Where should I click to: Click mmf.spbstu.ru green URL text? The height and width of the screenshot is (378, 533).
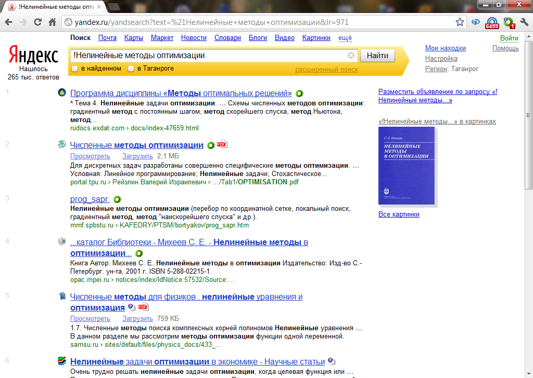click(159, 225)
